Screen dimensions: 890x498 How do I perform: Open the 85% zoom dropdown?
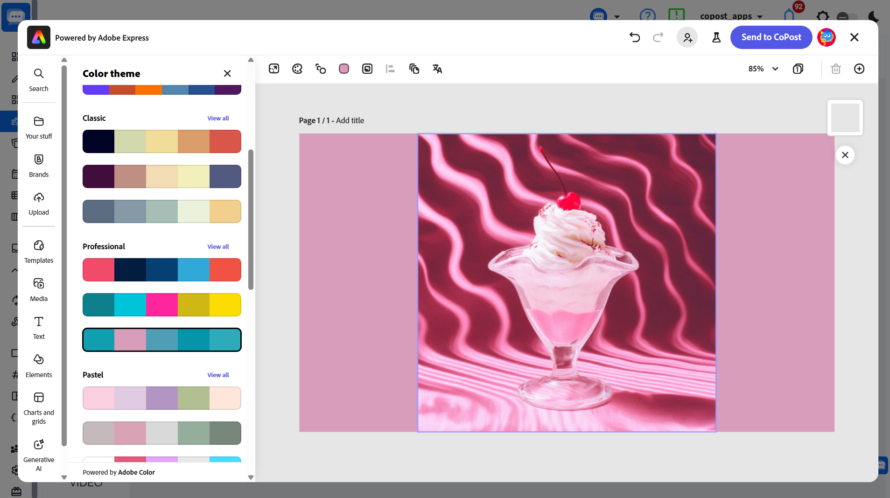point(764,69)
